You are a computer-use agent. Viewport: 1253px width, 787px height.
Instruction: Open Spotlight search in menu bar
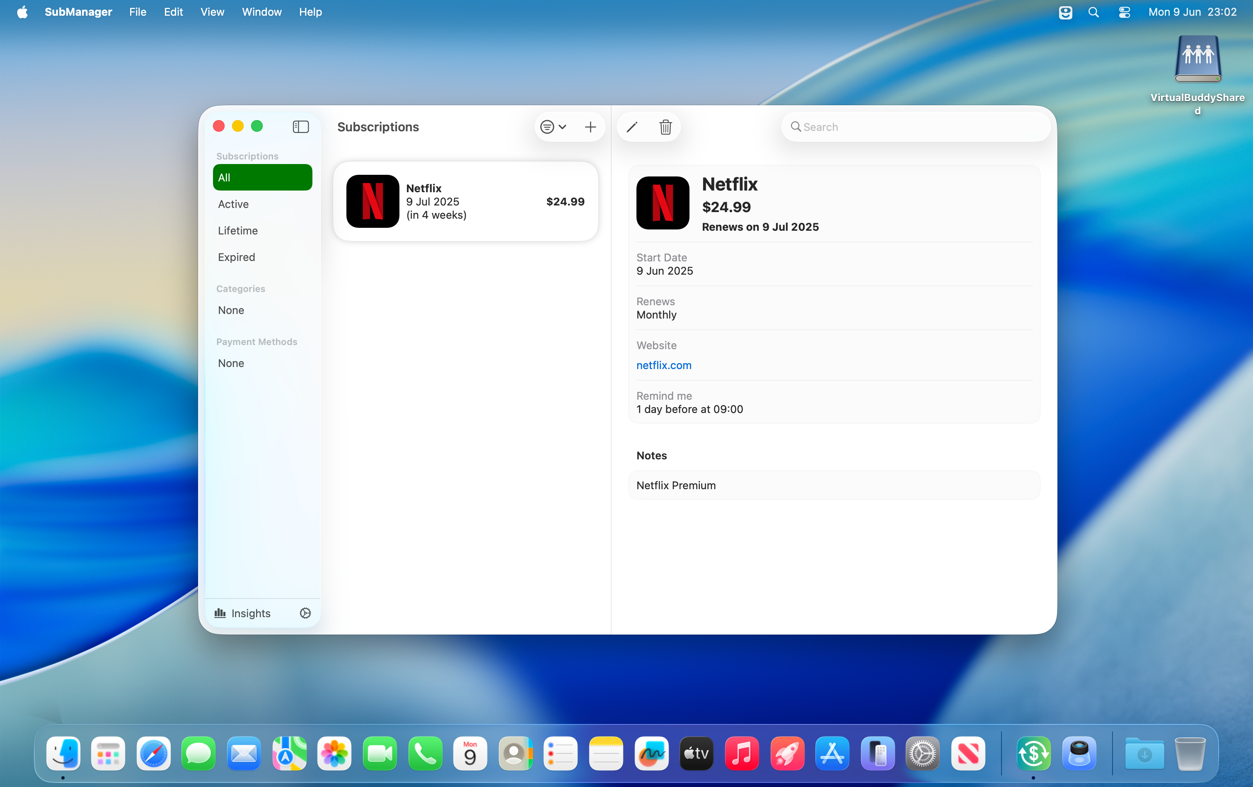click(x=1093, y=12)
